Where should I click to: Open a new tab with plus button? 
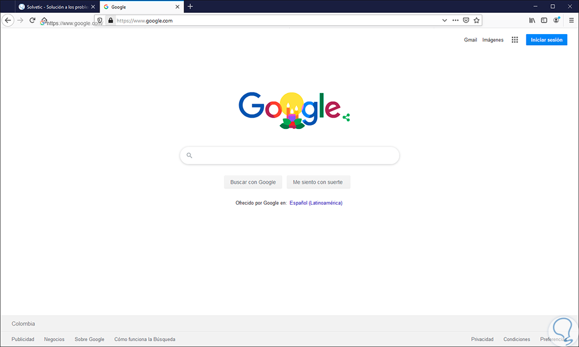pos(190,6)
